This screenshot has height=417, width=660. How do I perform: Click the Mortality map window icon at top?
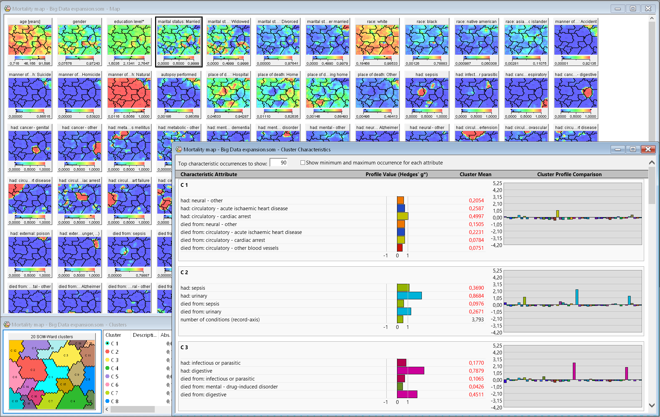click(x=7, y=9)
